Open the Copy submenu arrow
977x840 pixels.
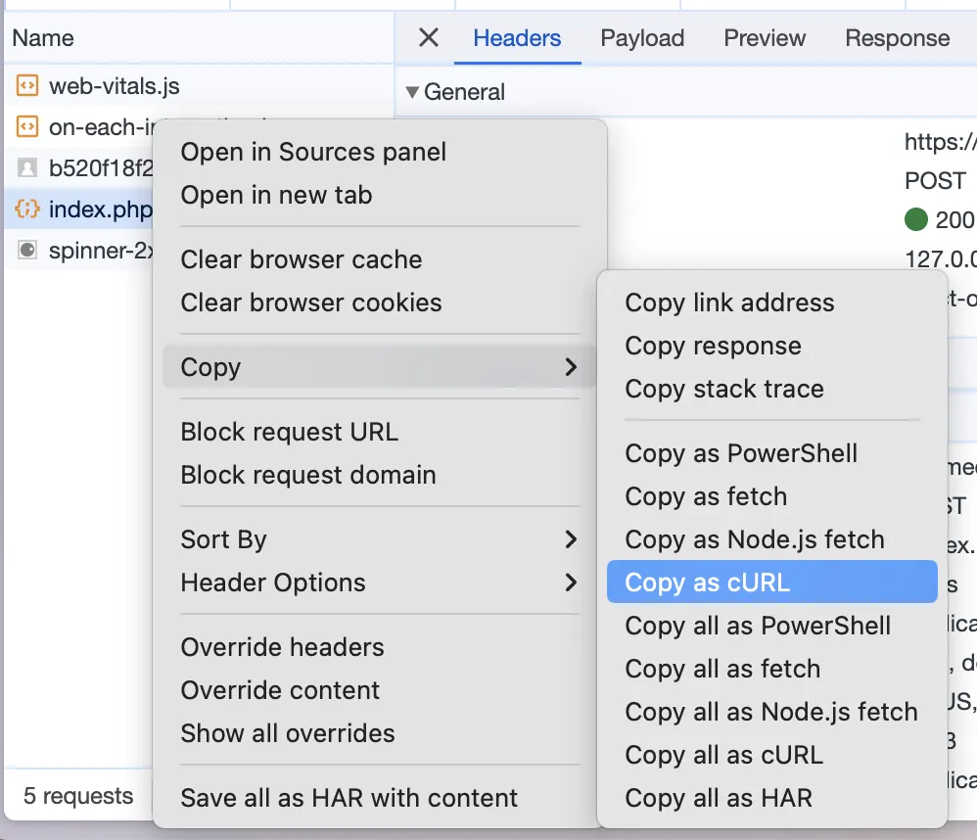[571, 367]
